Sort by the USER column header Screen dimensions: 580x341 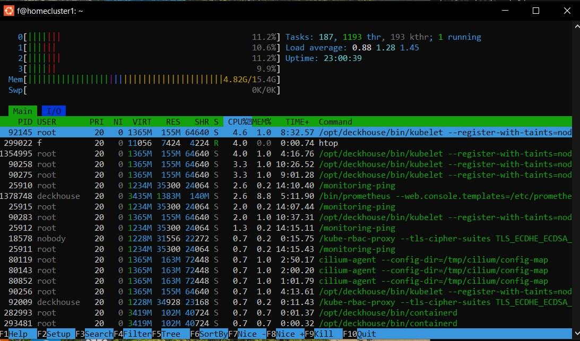tap(47, 121)
